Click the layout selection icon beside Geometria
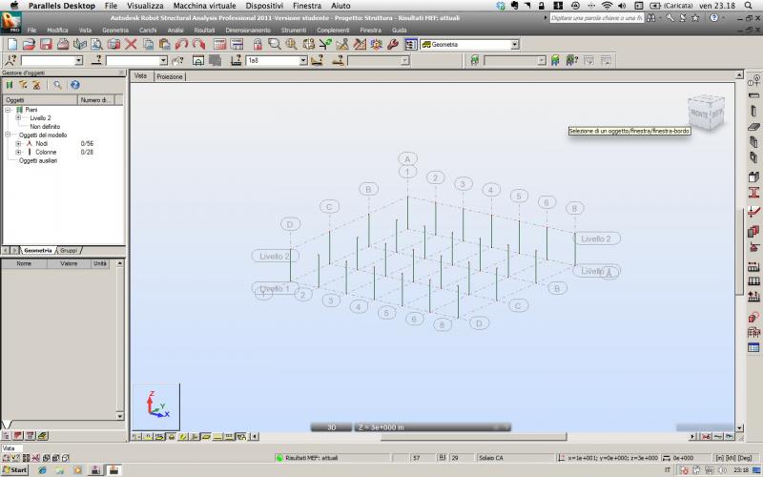763x477 pixels. click(x=411, y=44)
